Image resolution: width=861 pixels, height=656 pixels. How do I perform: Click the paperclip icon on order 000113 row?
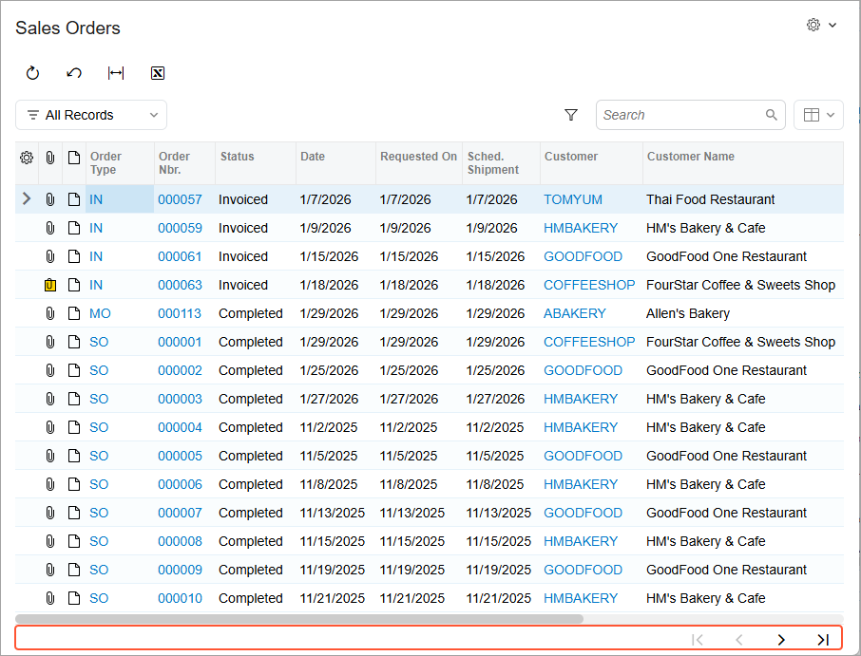[x=50, y=313]
